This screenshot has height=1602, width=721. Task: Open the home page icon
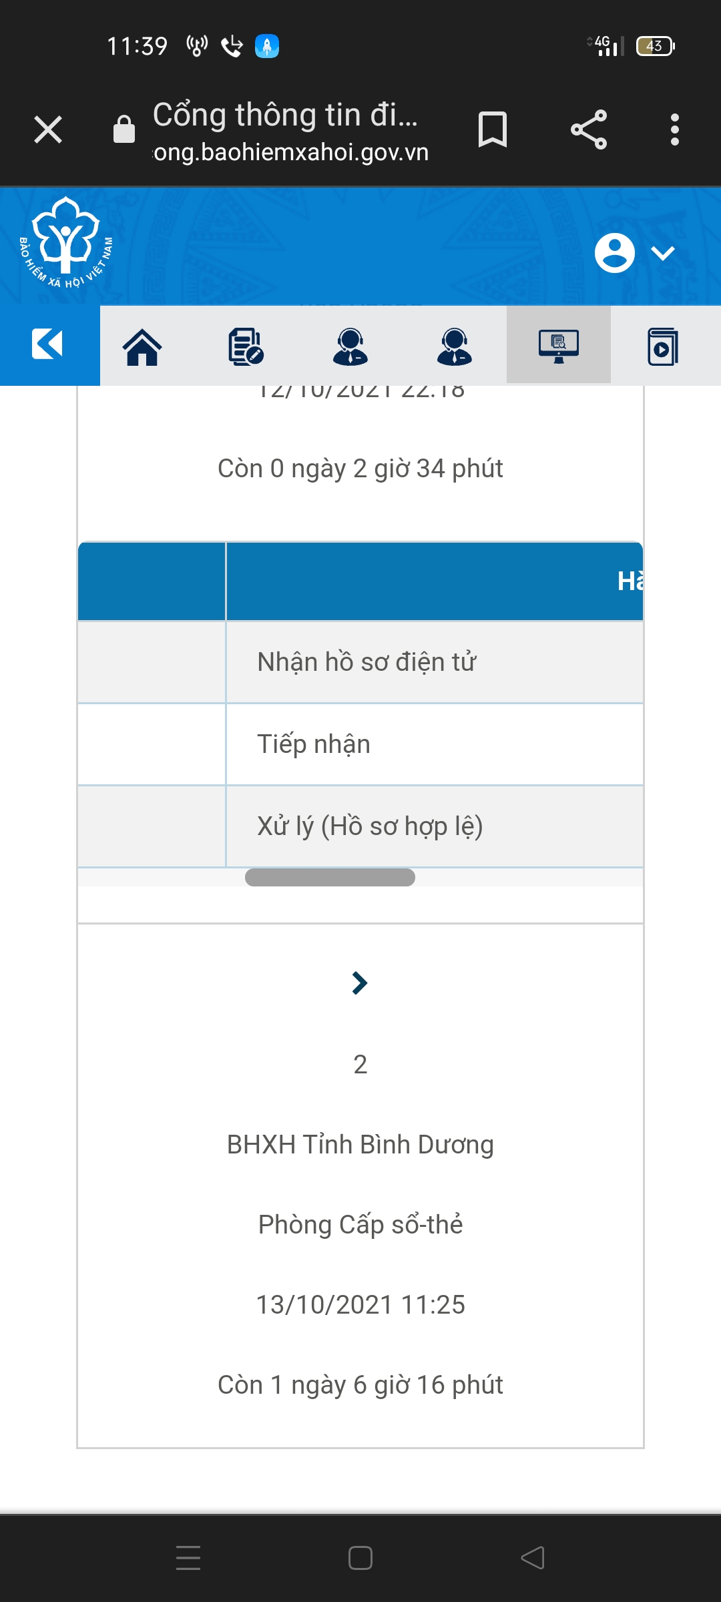coord(142,346)
